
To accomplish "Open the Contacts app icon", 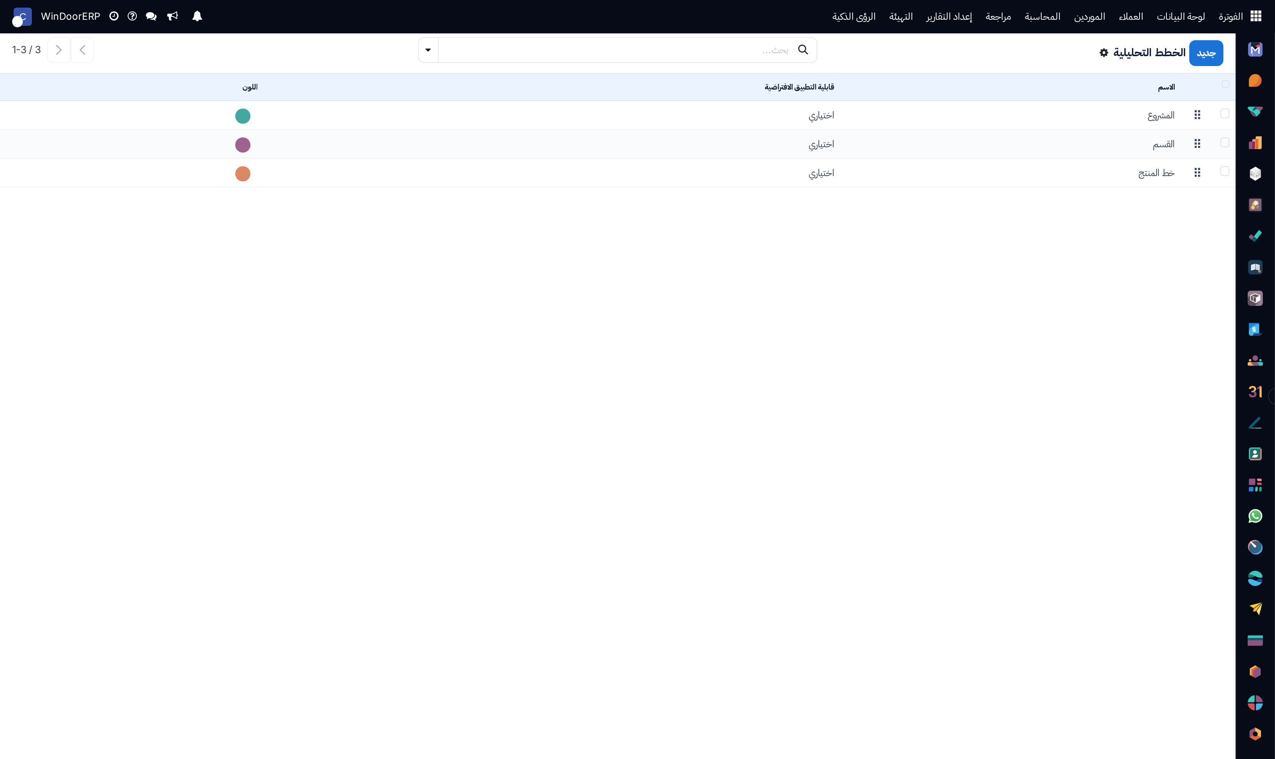I will tap(1255, 454).
